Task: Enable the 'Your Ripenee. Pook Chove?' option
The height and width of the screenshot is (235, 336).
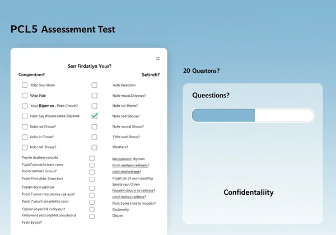Action: (x=25, y=106)
